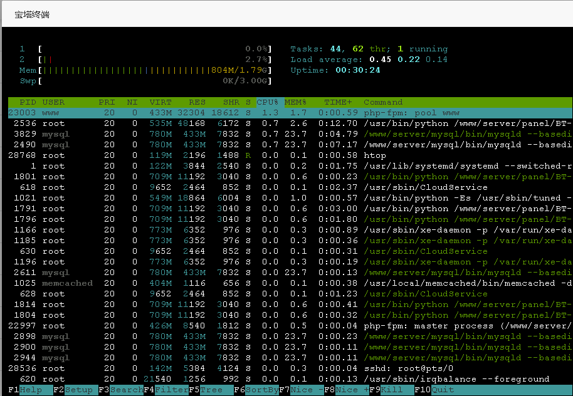This screenshot has height=396, width=573.
Task: Select the highlighted php-fpm: pool www process row
Action: 290,113
